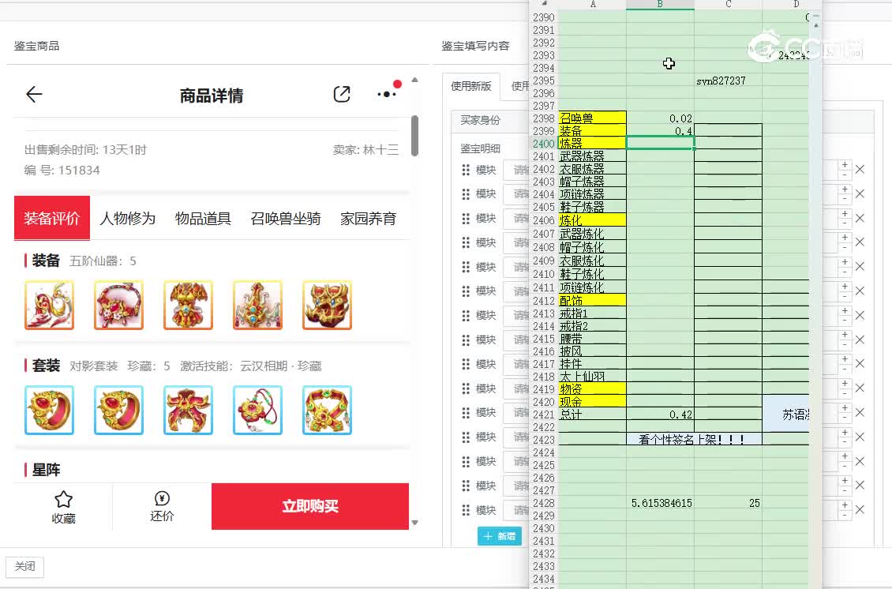The image size is (892, 589).
Task: Click the 披风 cell
Action: [592, 351]
